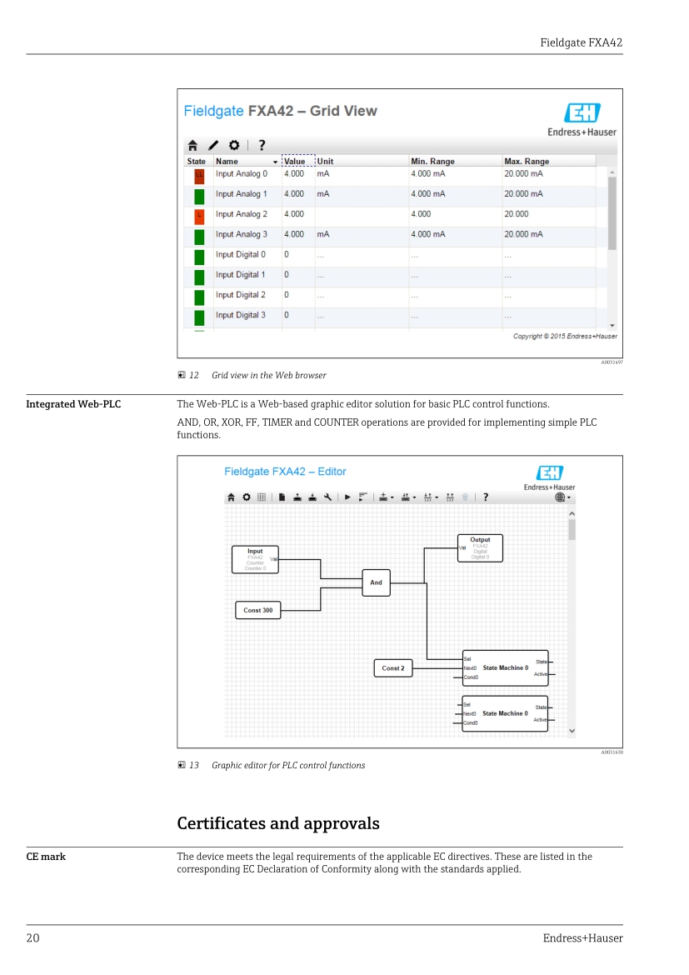Click the Home icon in the Editor toolbar
Screen dimensions: 689x975
point(232,497)
